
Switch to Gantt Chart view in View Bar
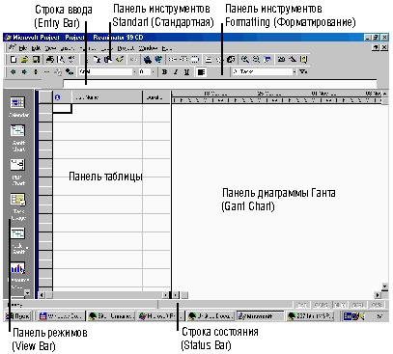tap(18, 139)
